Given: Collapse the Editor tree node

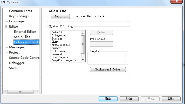Looking at the screenshot, I should point(6,27).
